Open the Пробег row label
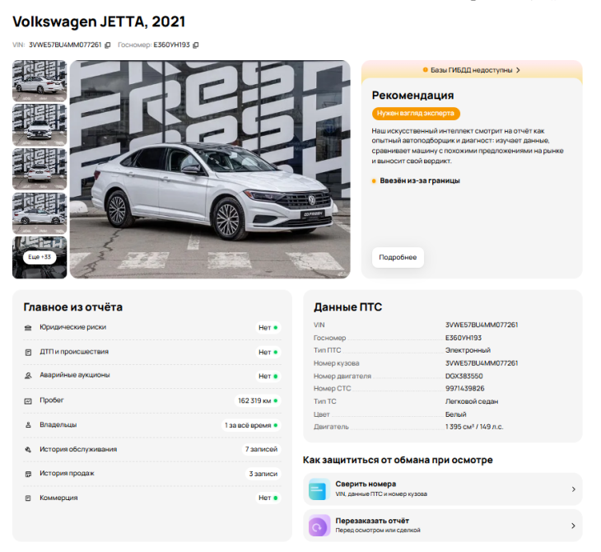Screen dimensions: 601x552 point(52,400)
